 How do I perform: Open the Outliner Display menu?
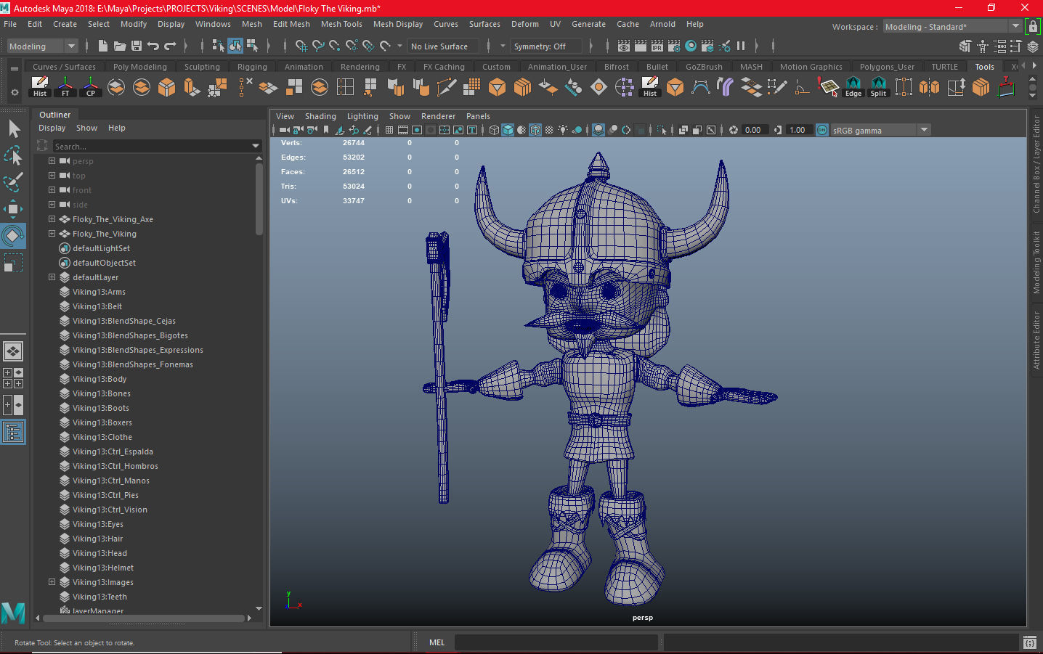tap(52, 128)
